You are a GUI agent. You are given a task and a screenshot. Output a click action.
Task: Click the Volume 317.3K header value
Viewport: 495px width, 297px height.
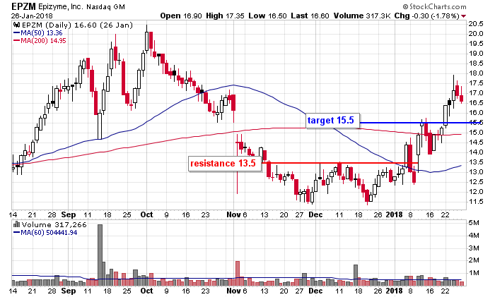(x=362, y=16)
